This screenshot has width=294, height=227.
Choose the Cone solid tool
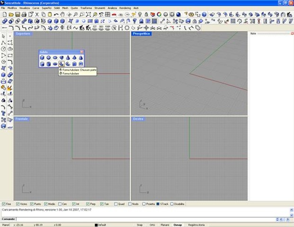68,58
